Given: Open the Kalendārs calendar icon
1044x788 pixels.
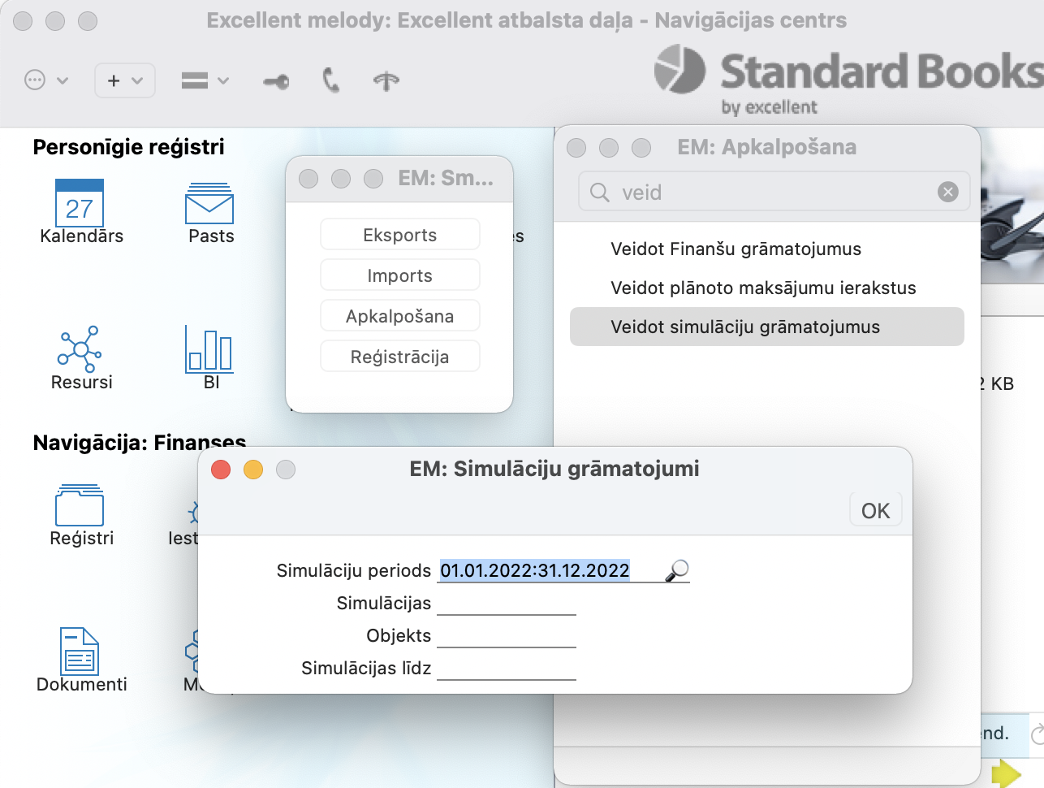Looking at the screenshot, I should [x=80, y=204].
